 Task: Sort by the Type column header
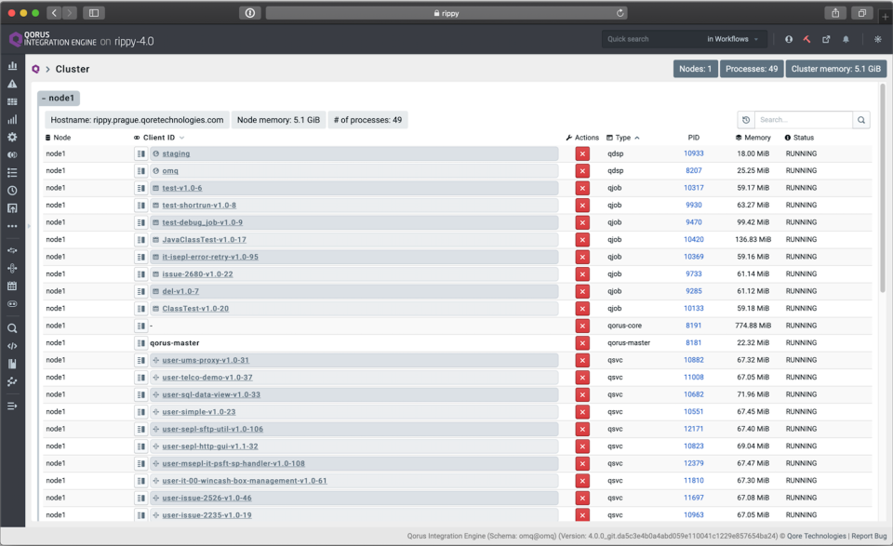tap(623, 138)
